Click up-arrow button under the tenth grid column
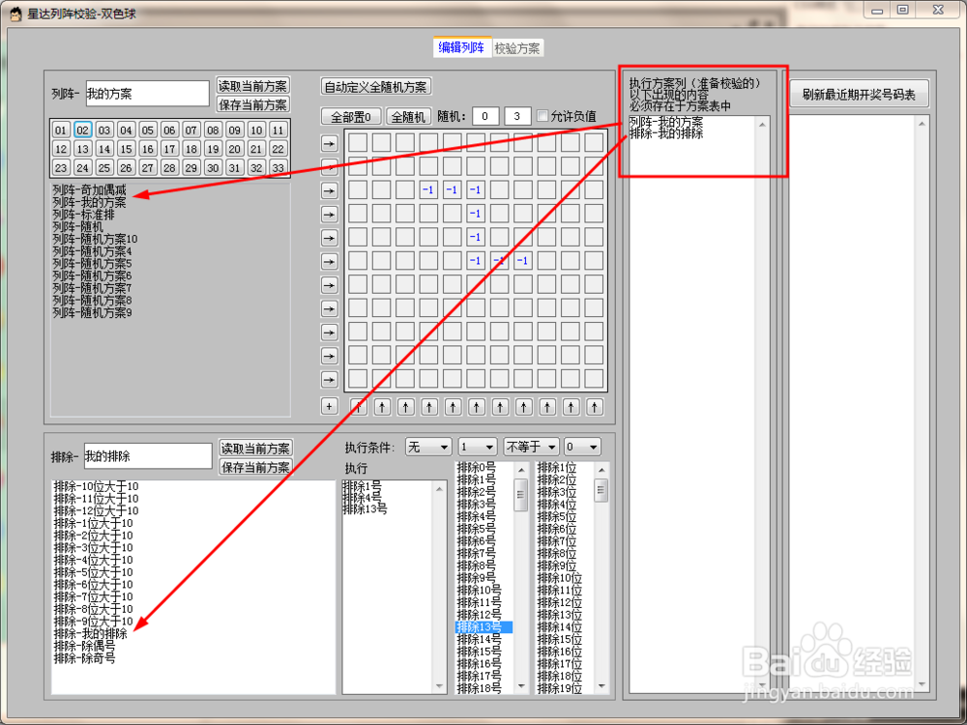This screenshot has width=967, height=725. click(571, 407)
